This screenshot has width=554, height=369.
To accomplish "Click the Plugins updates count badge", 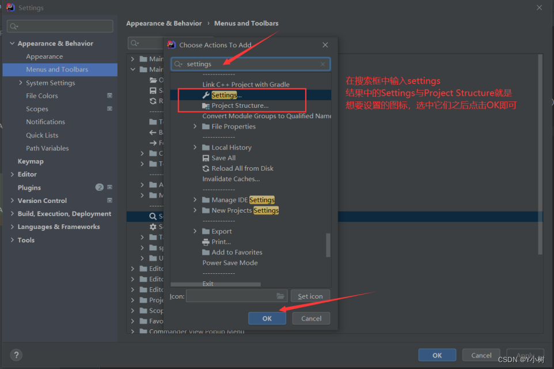I will [100, 187].
